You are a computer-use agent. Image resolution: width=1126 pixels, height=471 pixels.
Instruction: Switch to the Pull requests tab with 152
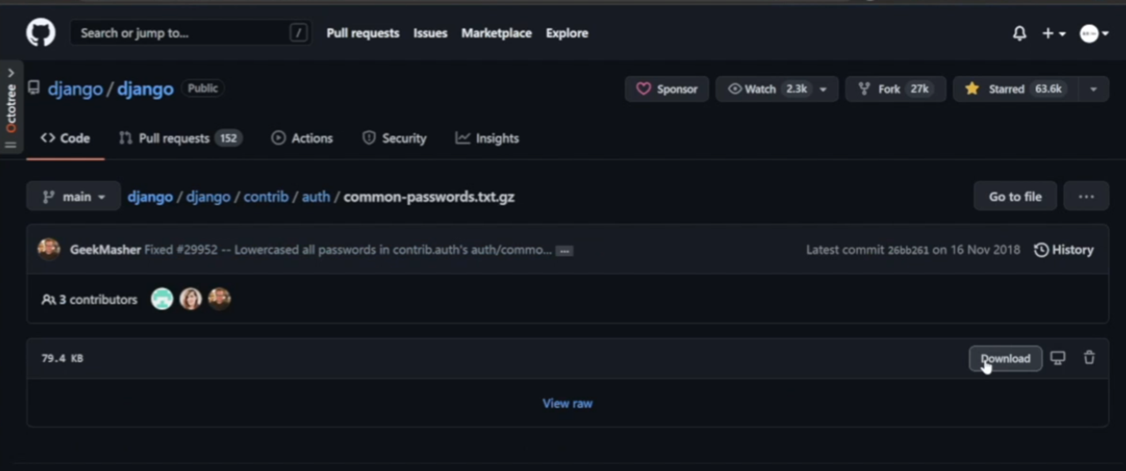tap(181, 138)
